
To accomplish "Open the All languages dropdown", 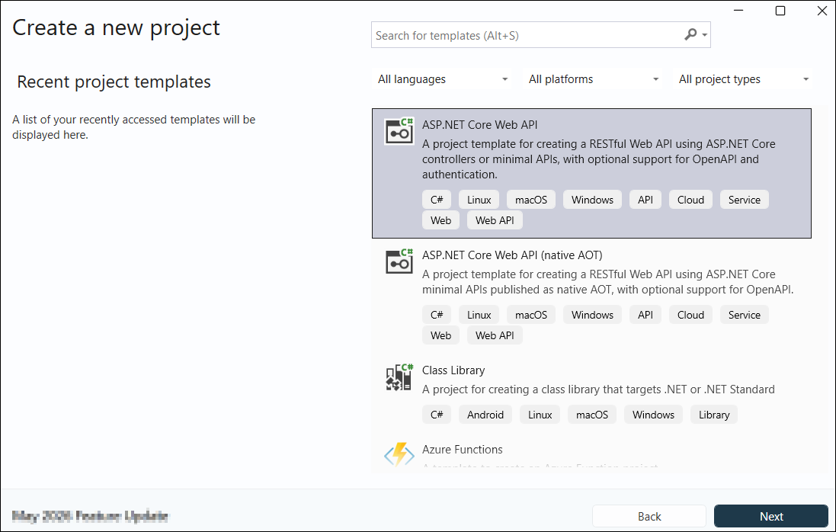I will (442, 79).
